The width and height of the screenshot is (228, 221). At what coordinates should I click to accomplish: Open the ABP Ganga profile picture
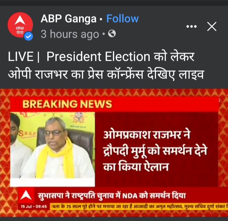coord(20,25)
